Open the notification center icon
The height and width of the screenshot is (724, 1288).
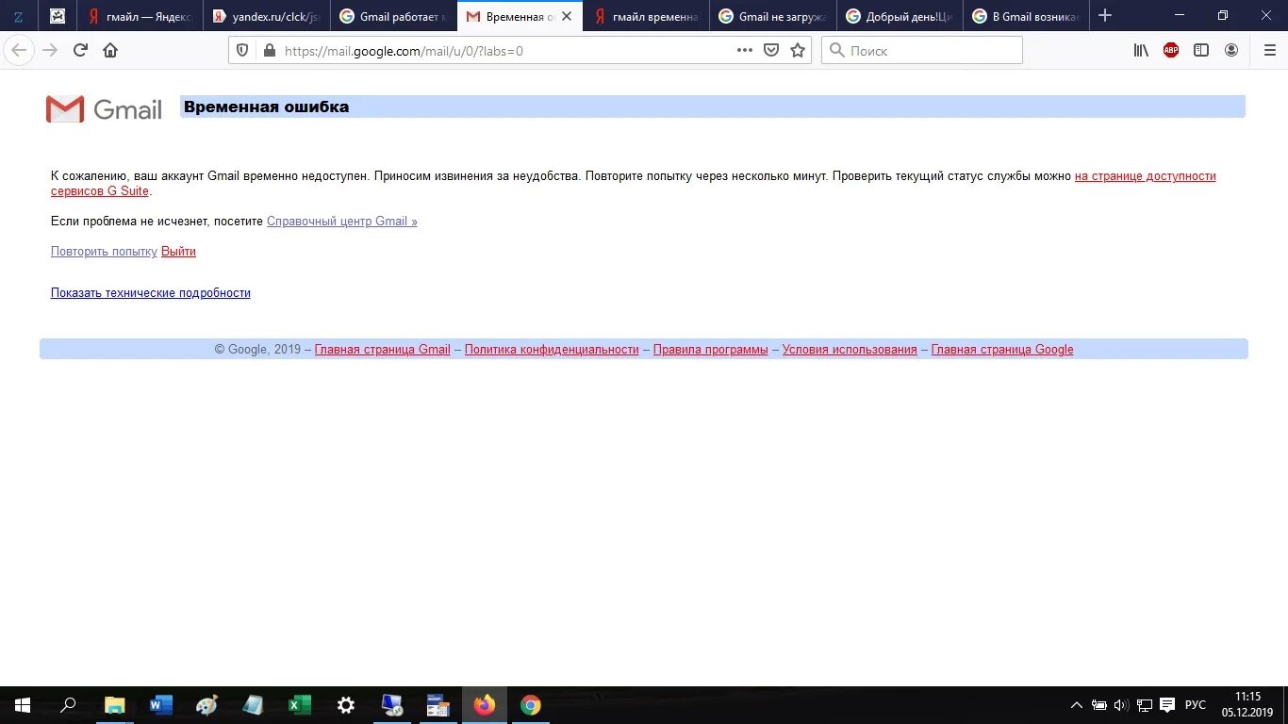(x=1167, y=705)
